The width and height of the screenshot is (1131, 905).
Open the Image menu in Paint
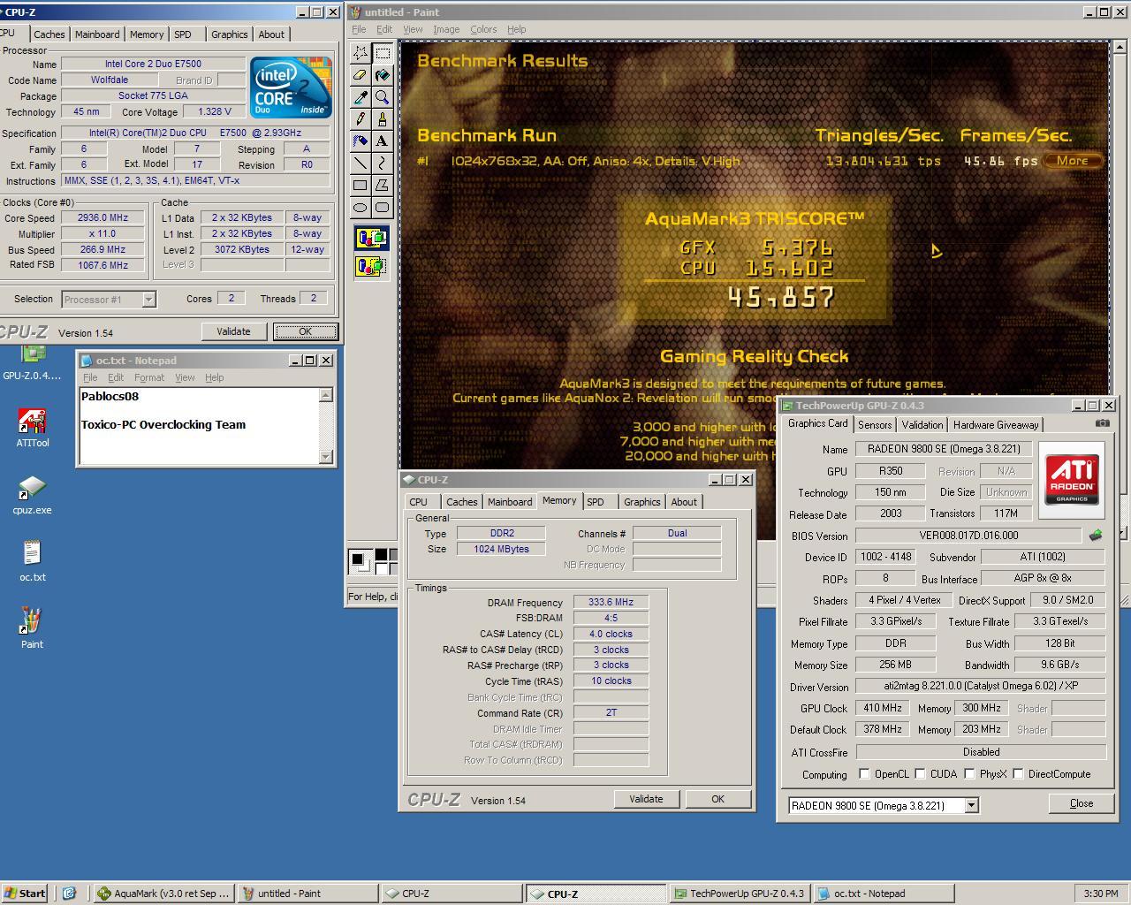[446, 29]
